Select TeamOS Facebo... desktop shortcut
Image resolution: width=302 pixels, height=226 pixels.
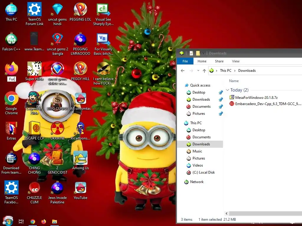pos(12,192)
